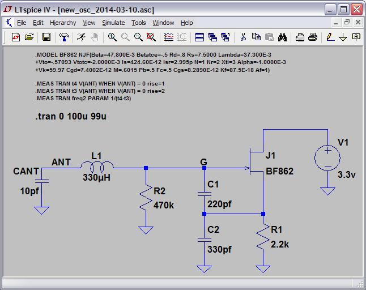
Task: Save the schematic with floppy icon
Action: click(46, 37)
